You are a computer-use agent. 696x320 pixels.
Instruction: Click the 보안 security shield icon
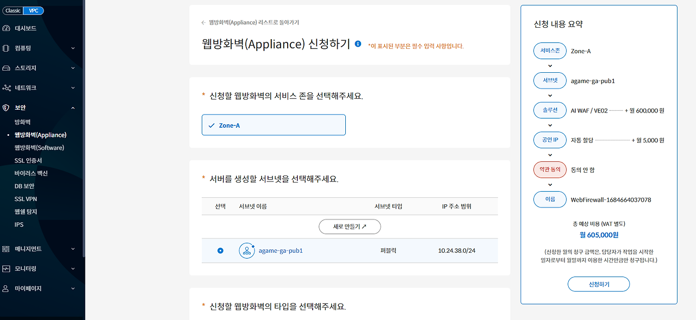tap(7, 107)
